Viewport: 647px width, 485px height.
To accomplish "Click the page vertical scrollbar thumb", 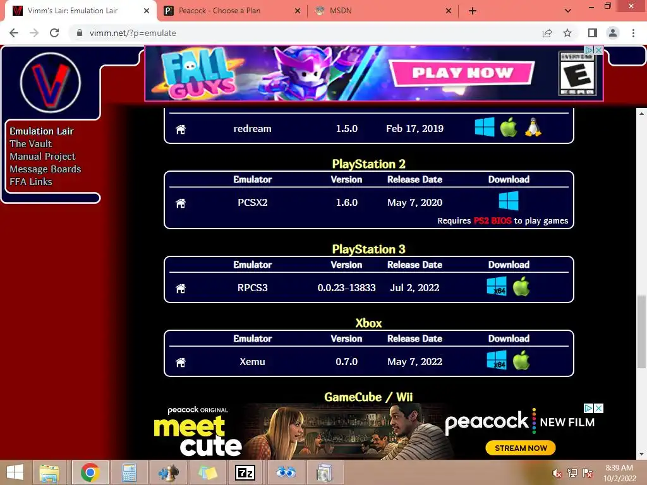I will point(641,331).
